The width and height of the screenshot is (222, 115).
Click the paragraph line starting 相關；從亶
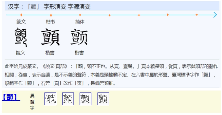(110, 75)
